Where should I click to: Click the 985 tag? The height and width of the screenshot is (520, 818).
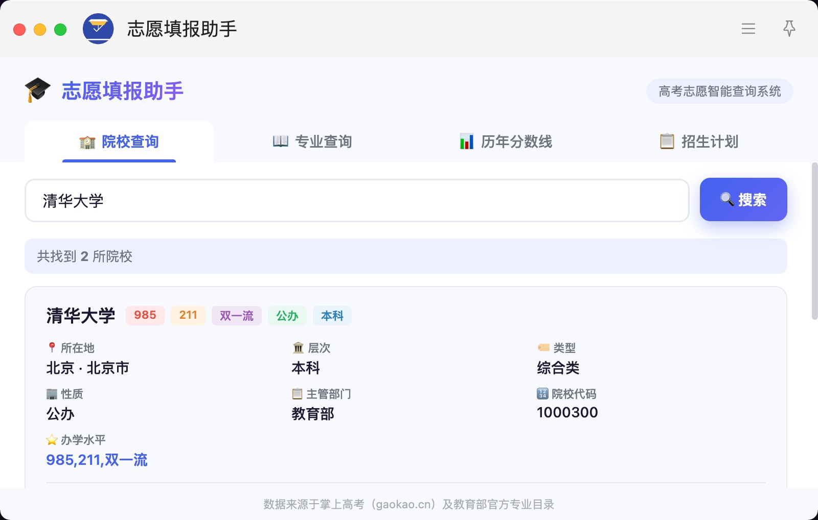tap(145, 315)
